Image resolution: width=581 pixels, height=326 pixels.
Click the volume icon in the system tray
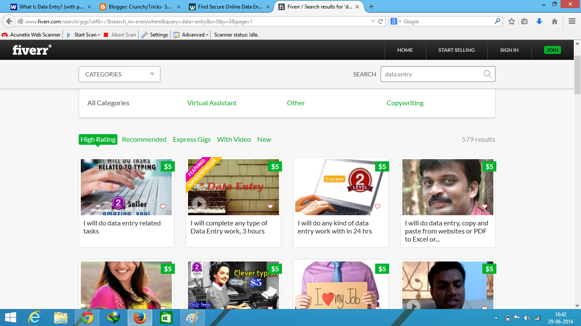pyautogui.click(x=527, y=318)
